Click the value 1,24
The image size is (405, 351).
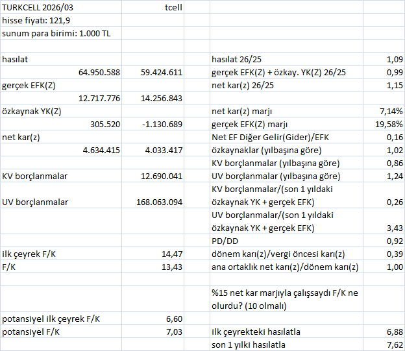[384, 176]
